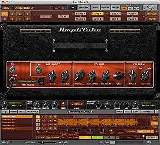The height and width of the screenshot is (145, 160).
Task: Adjust the Master output knob
Action: pos(135,104)
